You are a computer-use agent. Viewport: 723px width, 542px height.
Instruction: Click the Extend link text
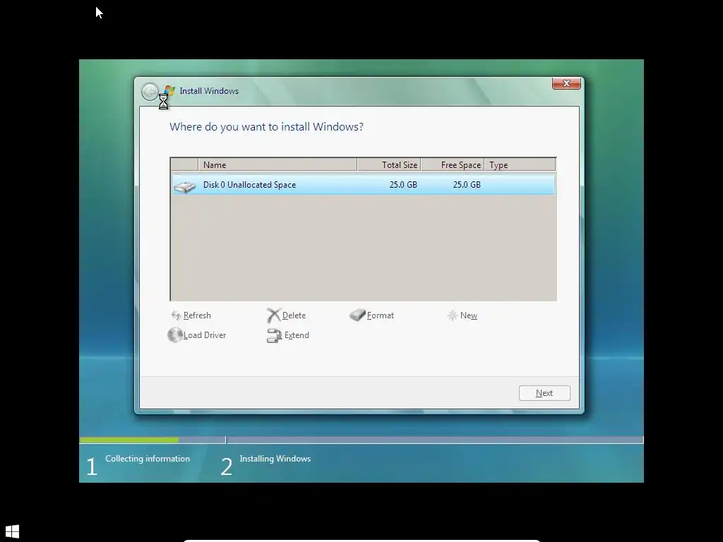(x=297, y=335)
